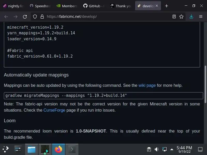
Task: Open the grid app icon in taskbar
Action: (45, 149)
